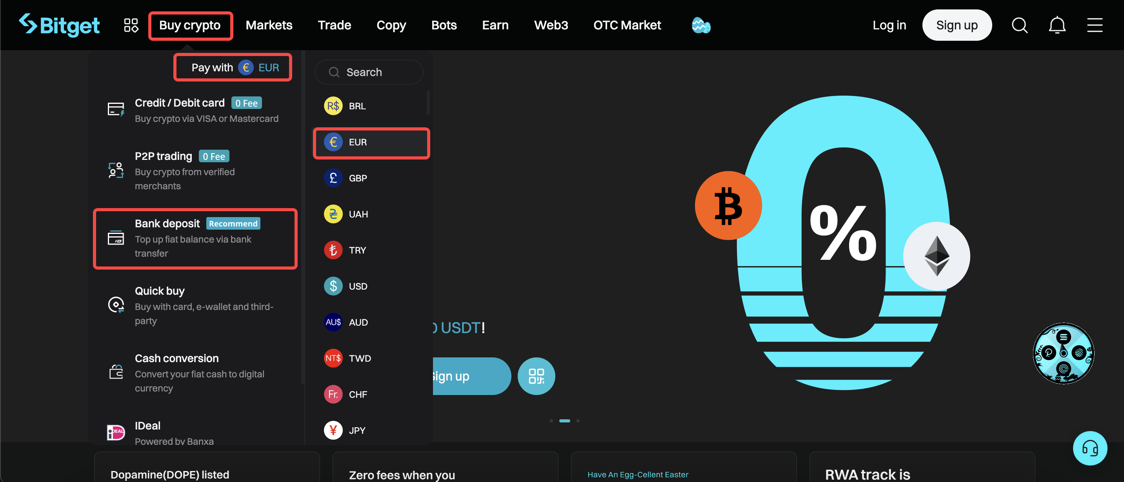This screenshot has width=1124, height=482.
Task: Click the Sign up button
Action: [957, 25]
